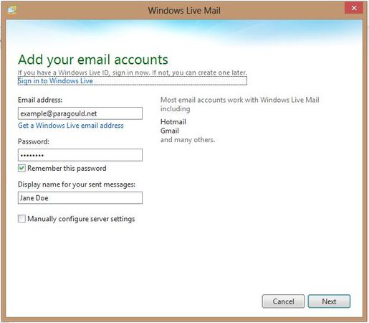Click the Windows Live Mail title bar icon
The width and height of the screenshot is (369, 323).
[12, 10]
